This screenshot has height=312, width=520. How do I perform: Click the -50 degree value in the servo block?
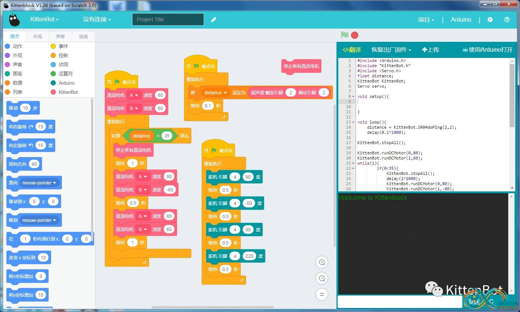click(249, 203)
